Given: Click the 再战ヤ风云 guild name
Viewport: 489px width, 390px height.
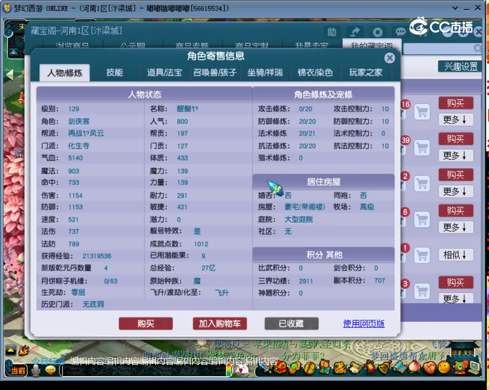Looking at the screenshot, I should click(x=86, y=133).
